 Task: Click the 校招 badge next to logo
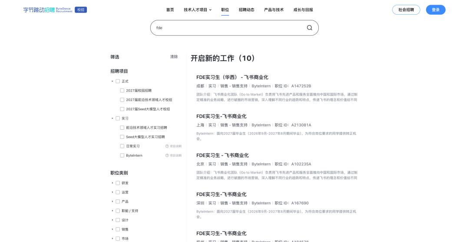(x=81, y=10)
